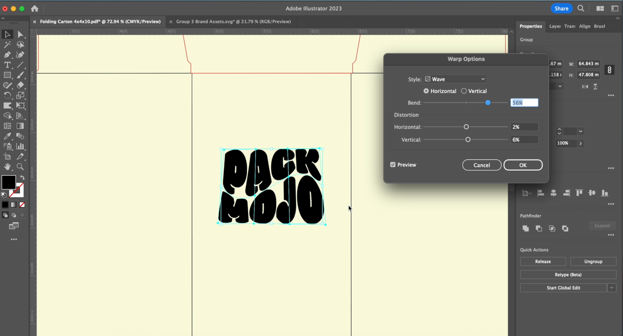Select the Artboard tool
Screen dimensions: 623x336
[x=7, y=156]
